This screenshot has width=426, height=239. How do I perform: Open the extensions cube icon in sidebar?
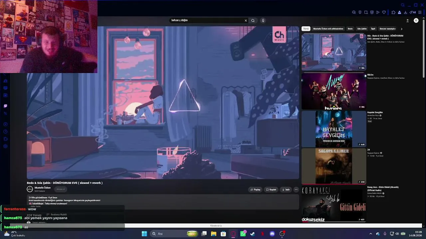coord(5,139)
